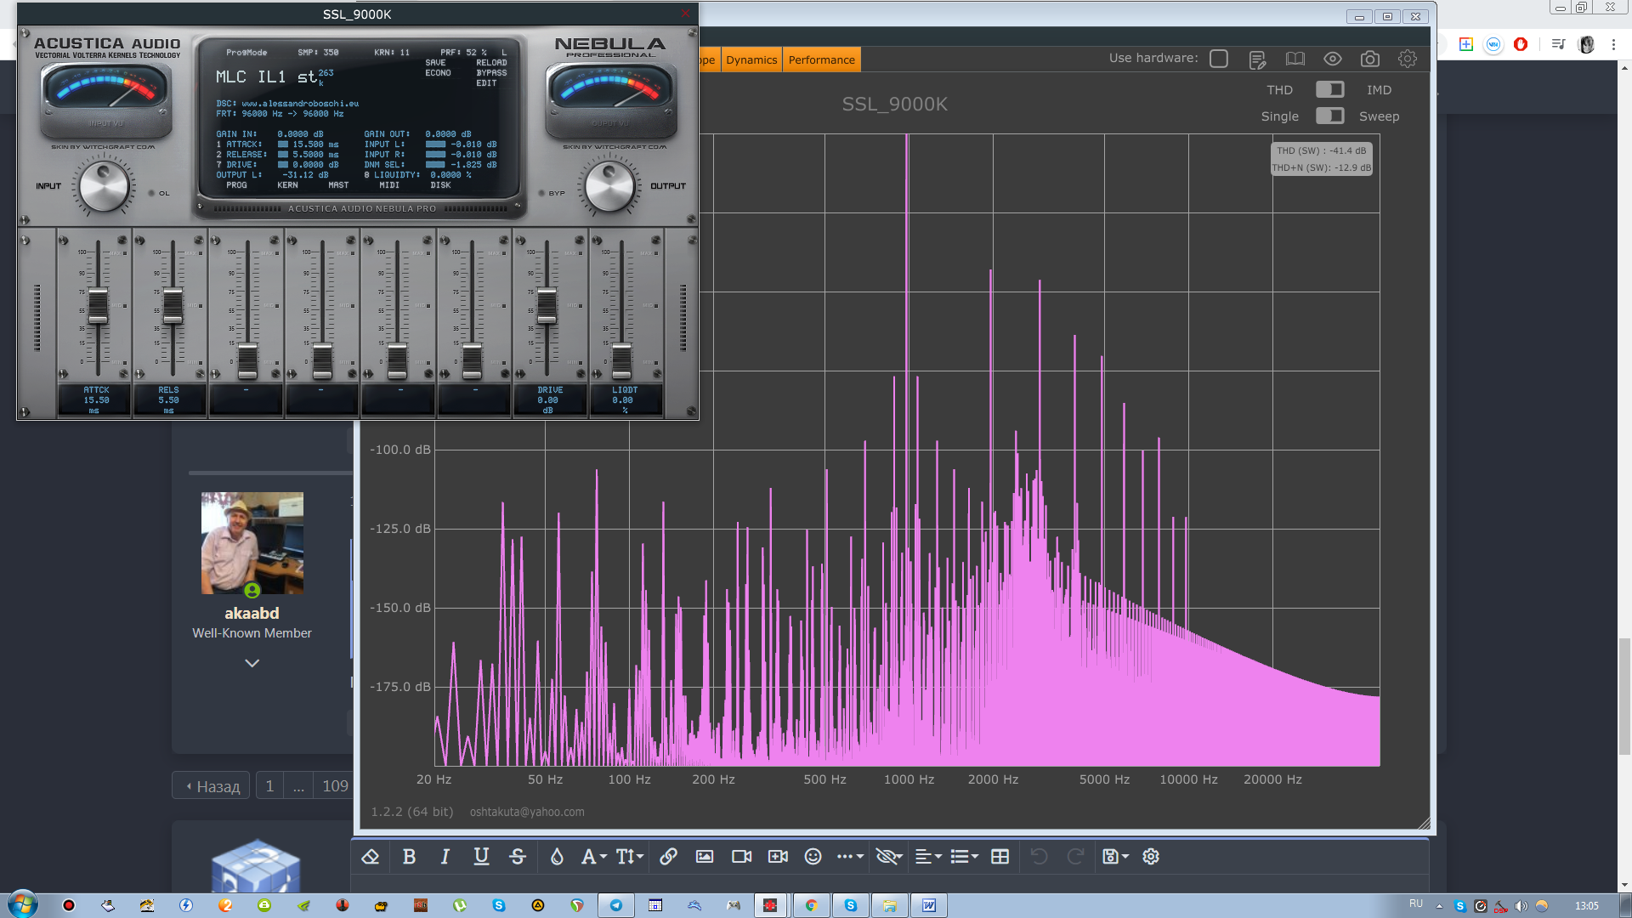Click the ATTCK fader in Nebula

pyautogui.click(x=98, y=306)
